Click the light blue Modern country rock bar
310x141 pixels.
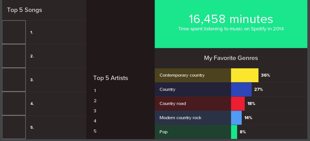point(236,118)
